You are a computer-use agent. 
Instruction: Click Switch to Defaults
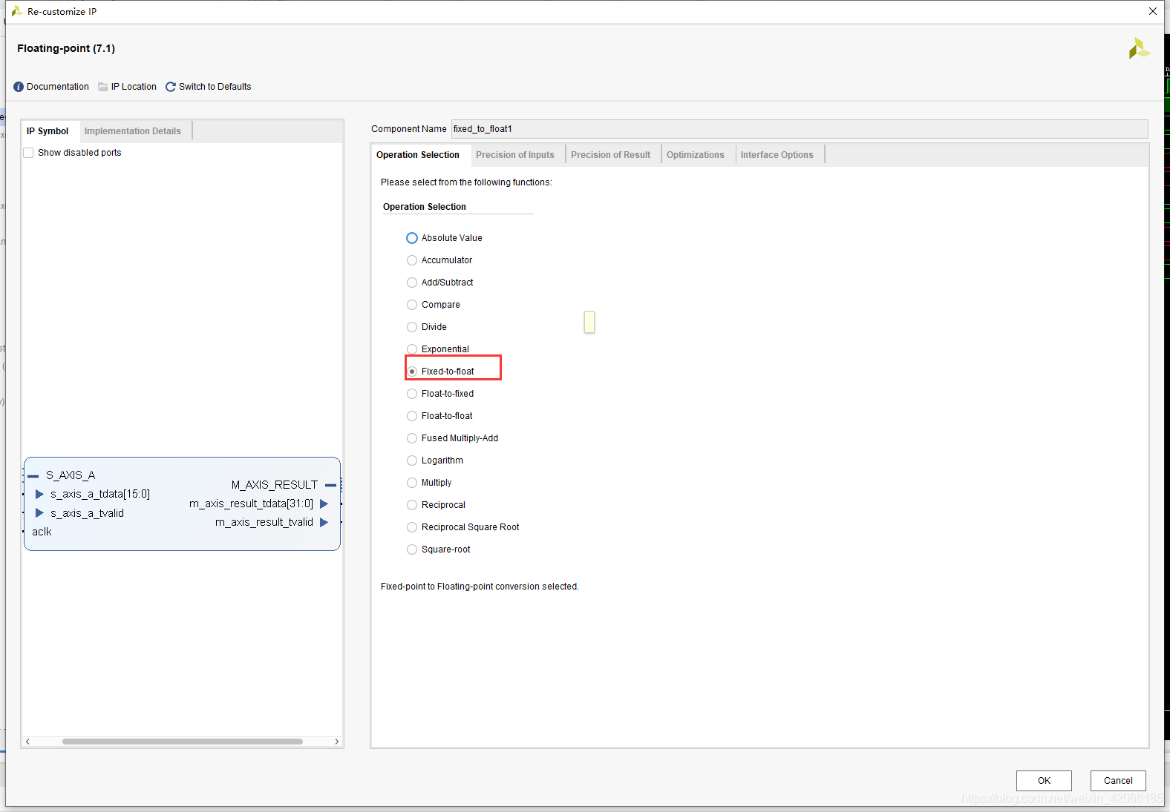215,87
